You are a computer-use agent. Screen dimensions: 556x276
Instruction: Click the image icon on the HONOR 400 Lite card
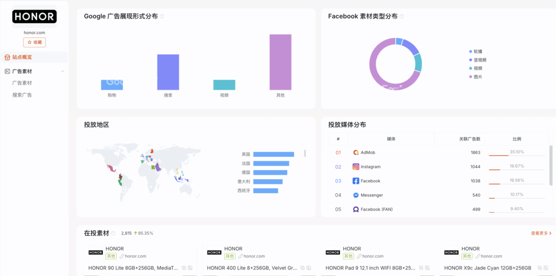(308, 268)
